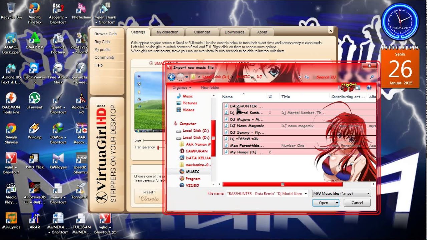This screenshot has width=427, height=240.
Task: Click the navigation pane vertical scrollbar
Action: 213,138
